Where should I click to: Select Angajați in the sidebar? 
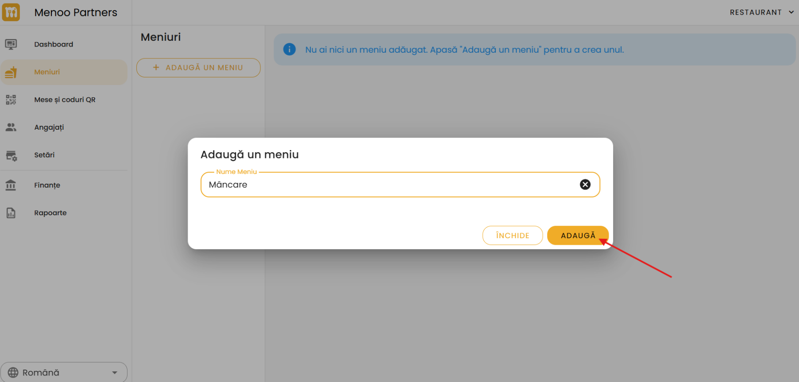(x=49, y=127)
